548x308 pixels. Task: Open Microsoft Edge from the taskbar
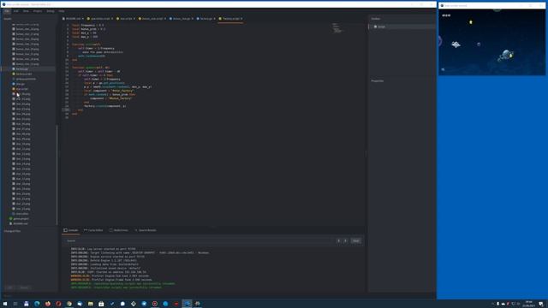click(37, 304)
